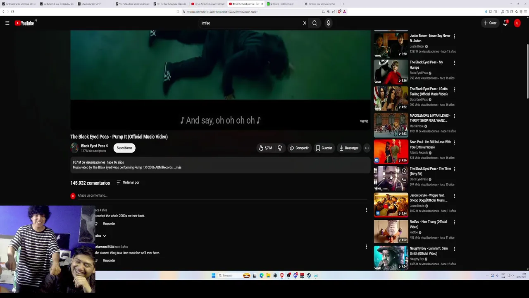Open the My Humps video title
The image size is (529, 298).
[426, 65]
